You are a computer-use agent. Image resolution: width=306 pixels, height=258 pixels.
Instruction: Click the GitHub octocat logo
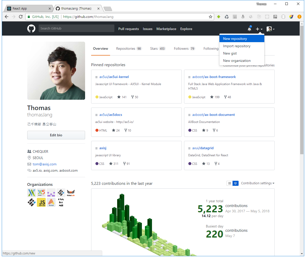[x=31, y=29]
